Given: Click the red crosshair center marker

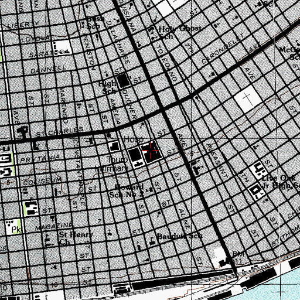Looking at the screenshot, I should point(150,150).
